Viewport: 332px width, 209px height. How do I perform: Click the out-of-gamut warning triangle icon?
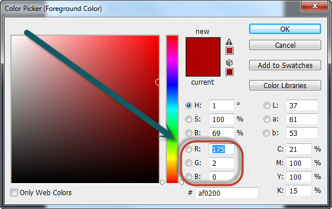[x=229, y=42]
